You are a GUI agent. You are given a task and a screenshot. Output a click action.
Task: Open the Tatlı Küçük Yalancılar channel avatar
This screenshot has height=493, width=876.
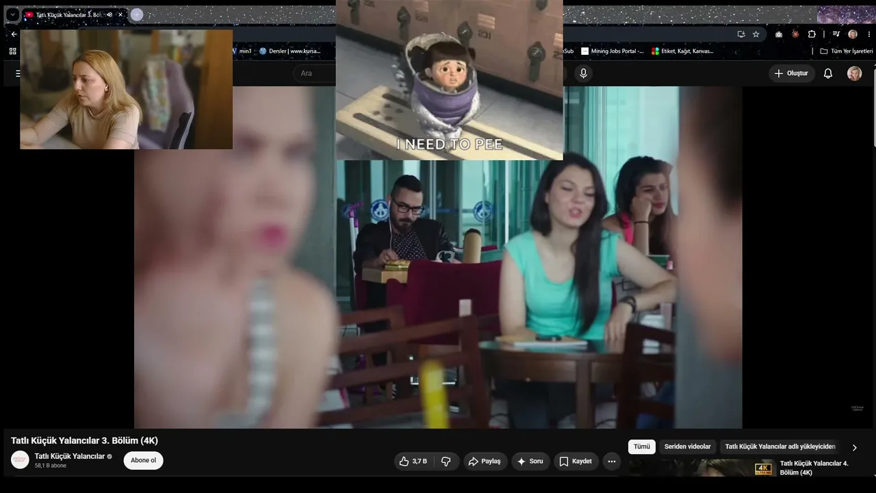point(20,460)
